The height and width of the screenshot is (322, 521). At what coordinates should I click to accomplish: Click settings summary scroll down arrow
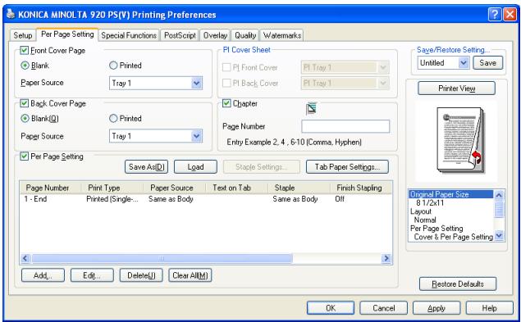tap(499, 236)
